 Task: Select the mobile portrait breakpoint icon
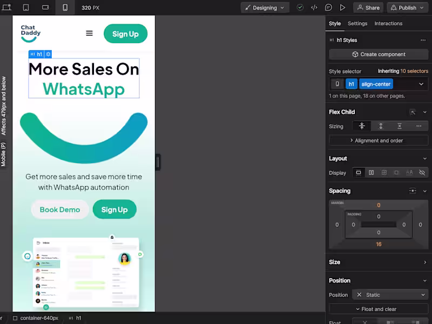pyautogui.click(x=65, y=8)
